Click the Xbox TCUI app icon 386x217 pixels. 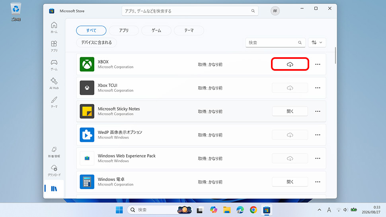pos(87,88)
